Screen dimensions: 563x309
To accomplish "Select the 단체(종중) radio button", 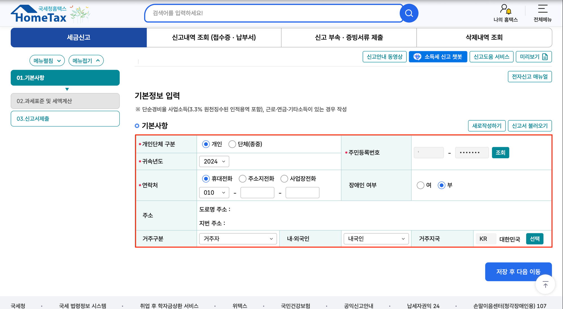I will click(232, 144).
